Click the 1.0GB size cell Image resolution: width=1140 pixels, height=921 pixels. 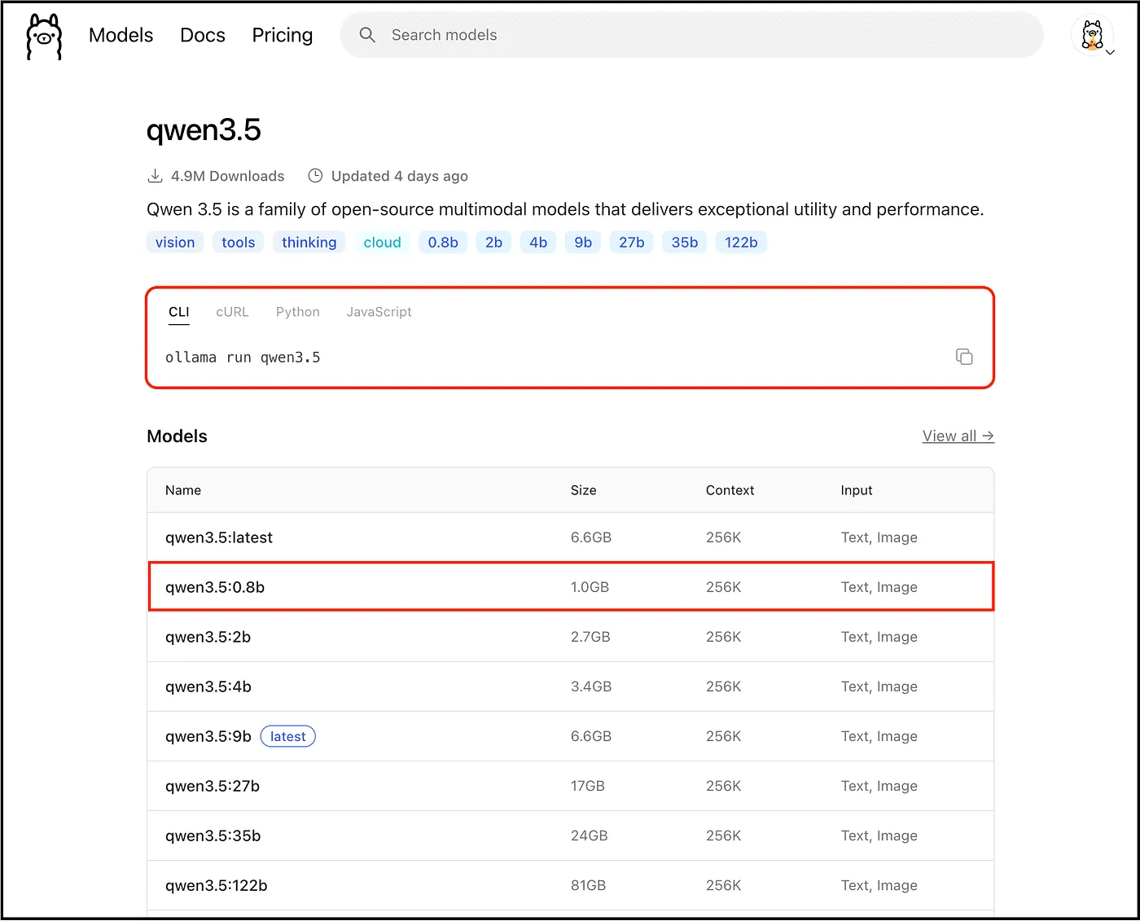click(590, 587)
